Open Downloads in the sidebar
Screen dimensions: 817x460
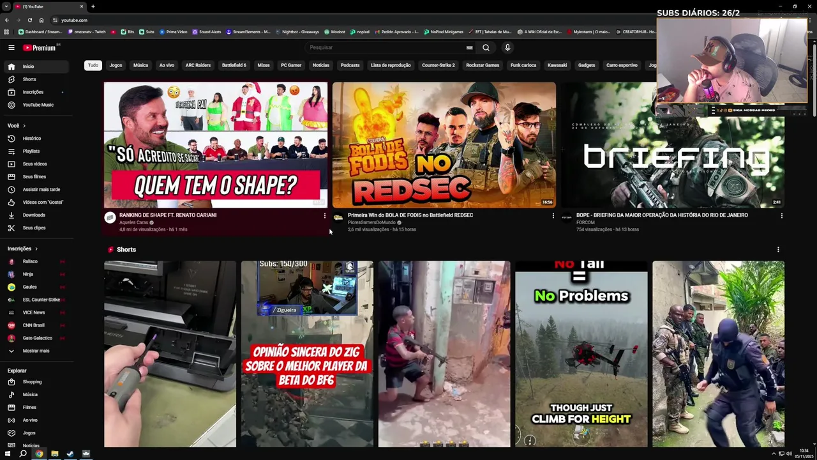pyautogui.click(x=37, y=215)
